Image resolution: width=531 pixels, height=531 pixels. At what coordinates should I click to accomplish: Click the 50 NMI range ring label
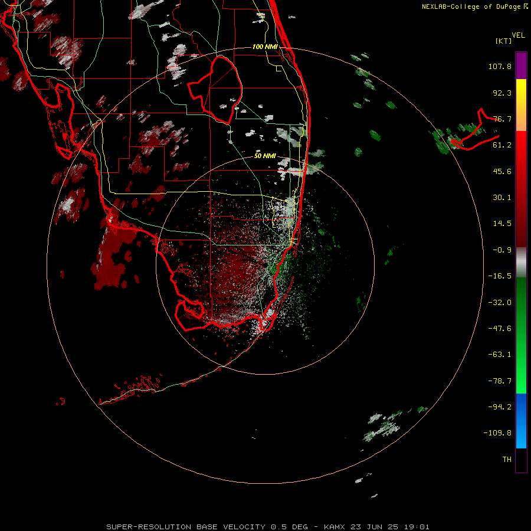[265, 156]
